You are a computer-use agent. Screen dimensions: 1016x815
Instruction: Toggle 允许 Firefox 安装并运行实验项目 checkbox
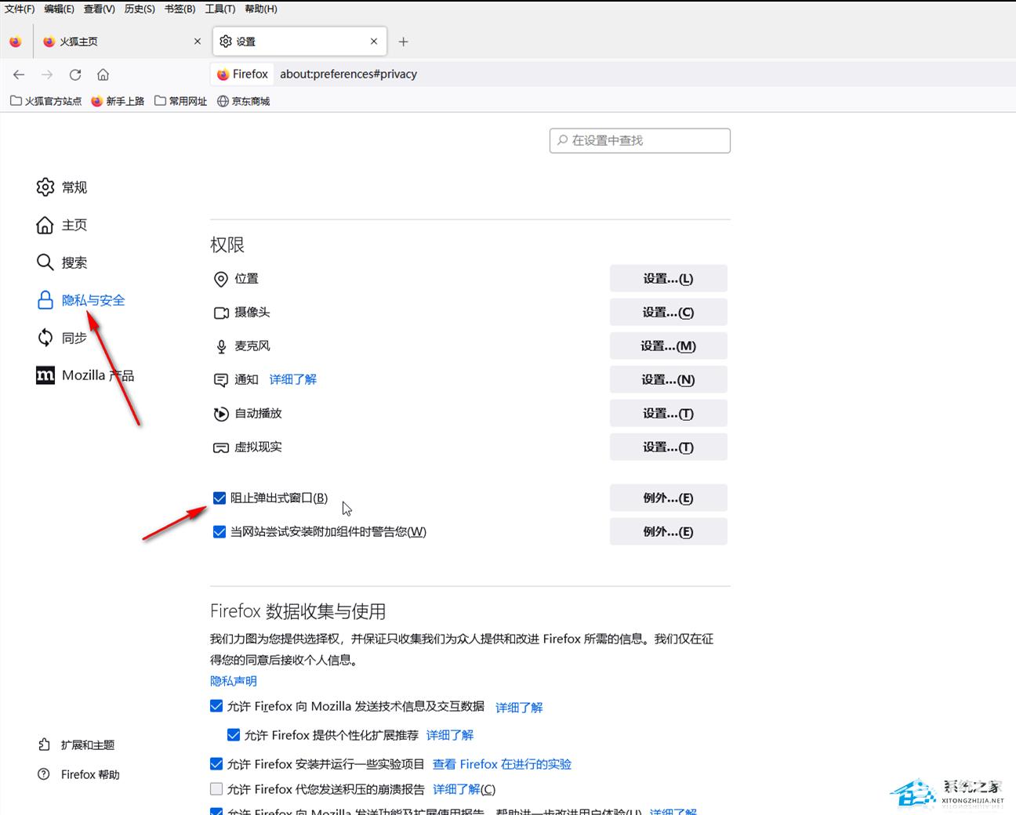click(216, 763)
